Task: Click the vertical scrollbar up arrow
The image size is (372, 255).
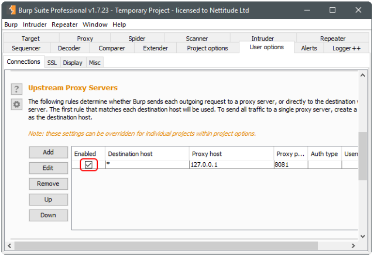Action: point(363,75)
